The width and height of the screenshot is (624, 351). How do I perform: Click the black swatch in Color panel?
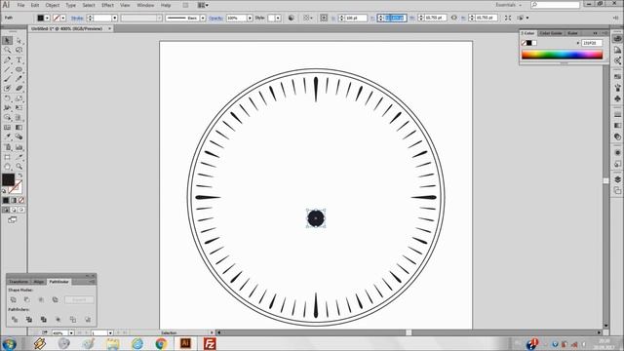528,43
